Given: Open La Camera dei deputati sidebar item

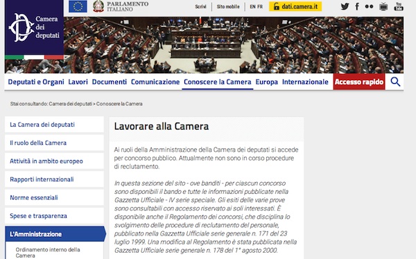Looking at the screenshot, I should [x=54, y=125].
